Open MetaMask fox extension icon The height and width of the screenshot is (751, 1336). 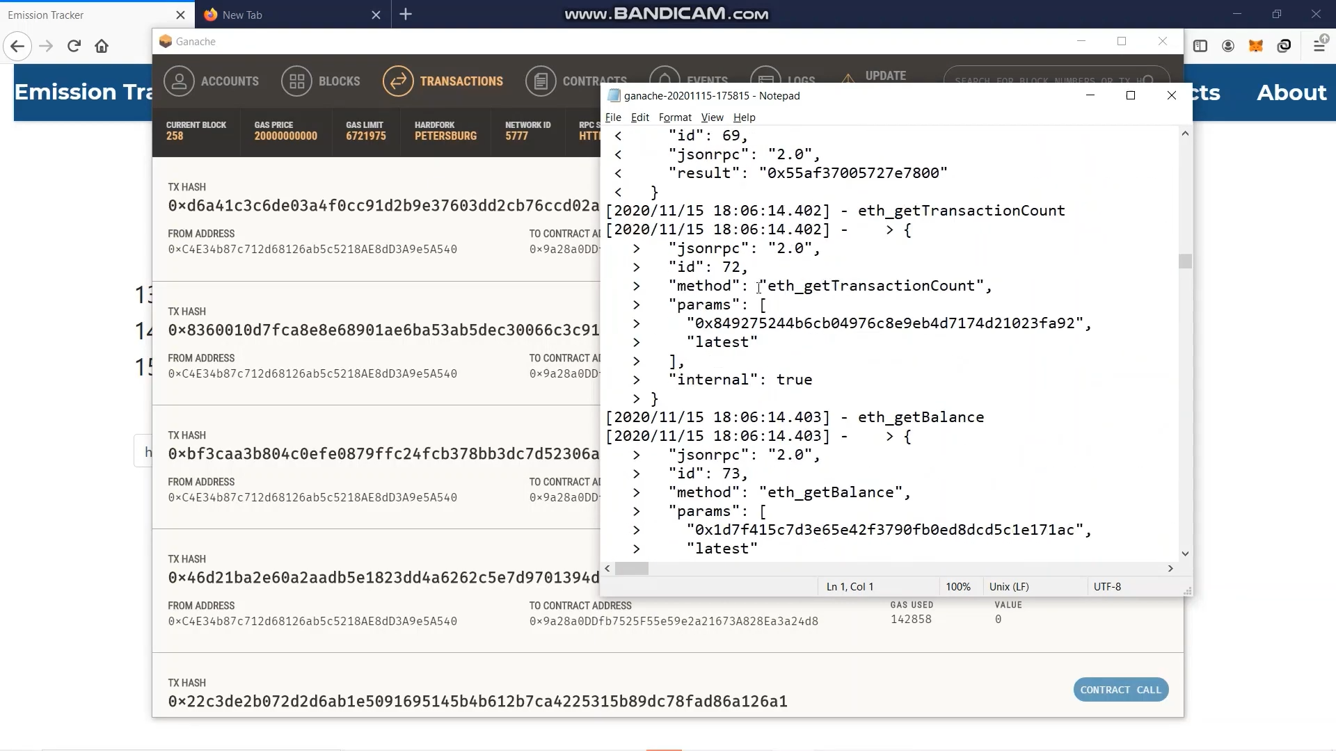1256,46
